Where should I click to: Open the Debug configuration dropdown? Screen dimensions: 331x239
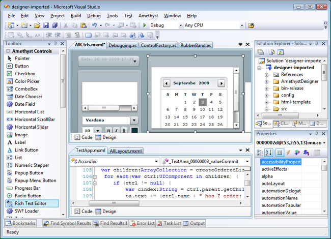(x=180, y=25)
